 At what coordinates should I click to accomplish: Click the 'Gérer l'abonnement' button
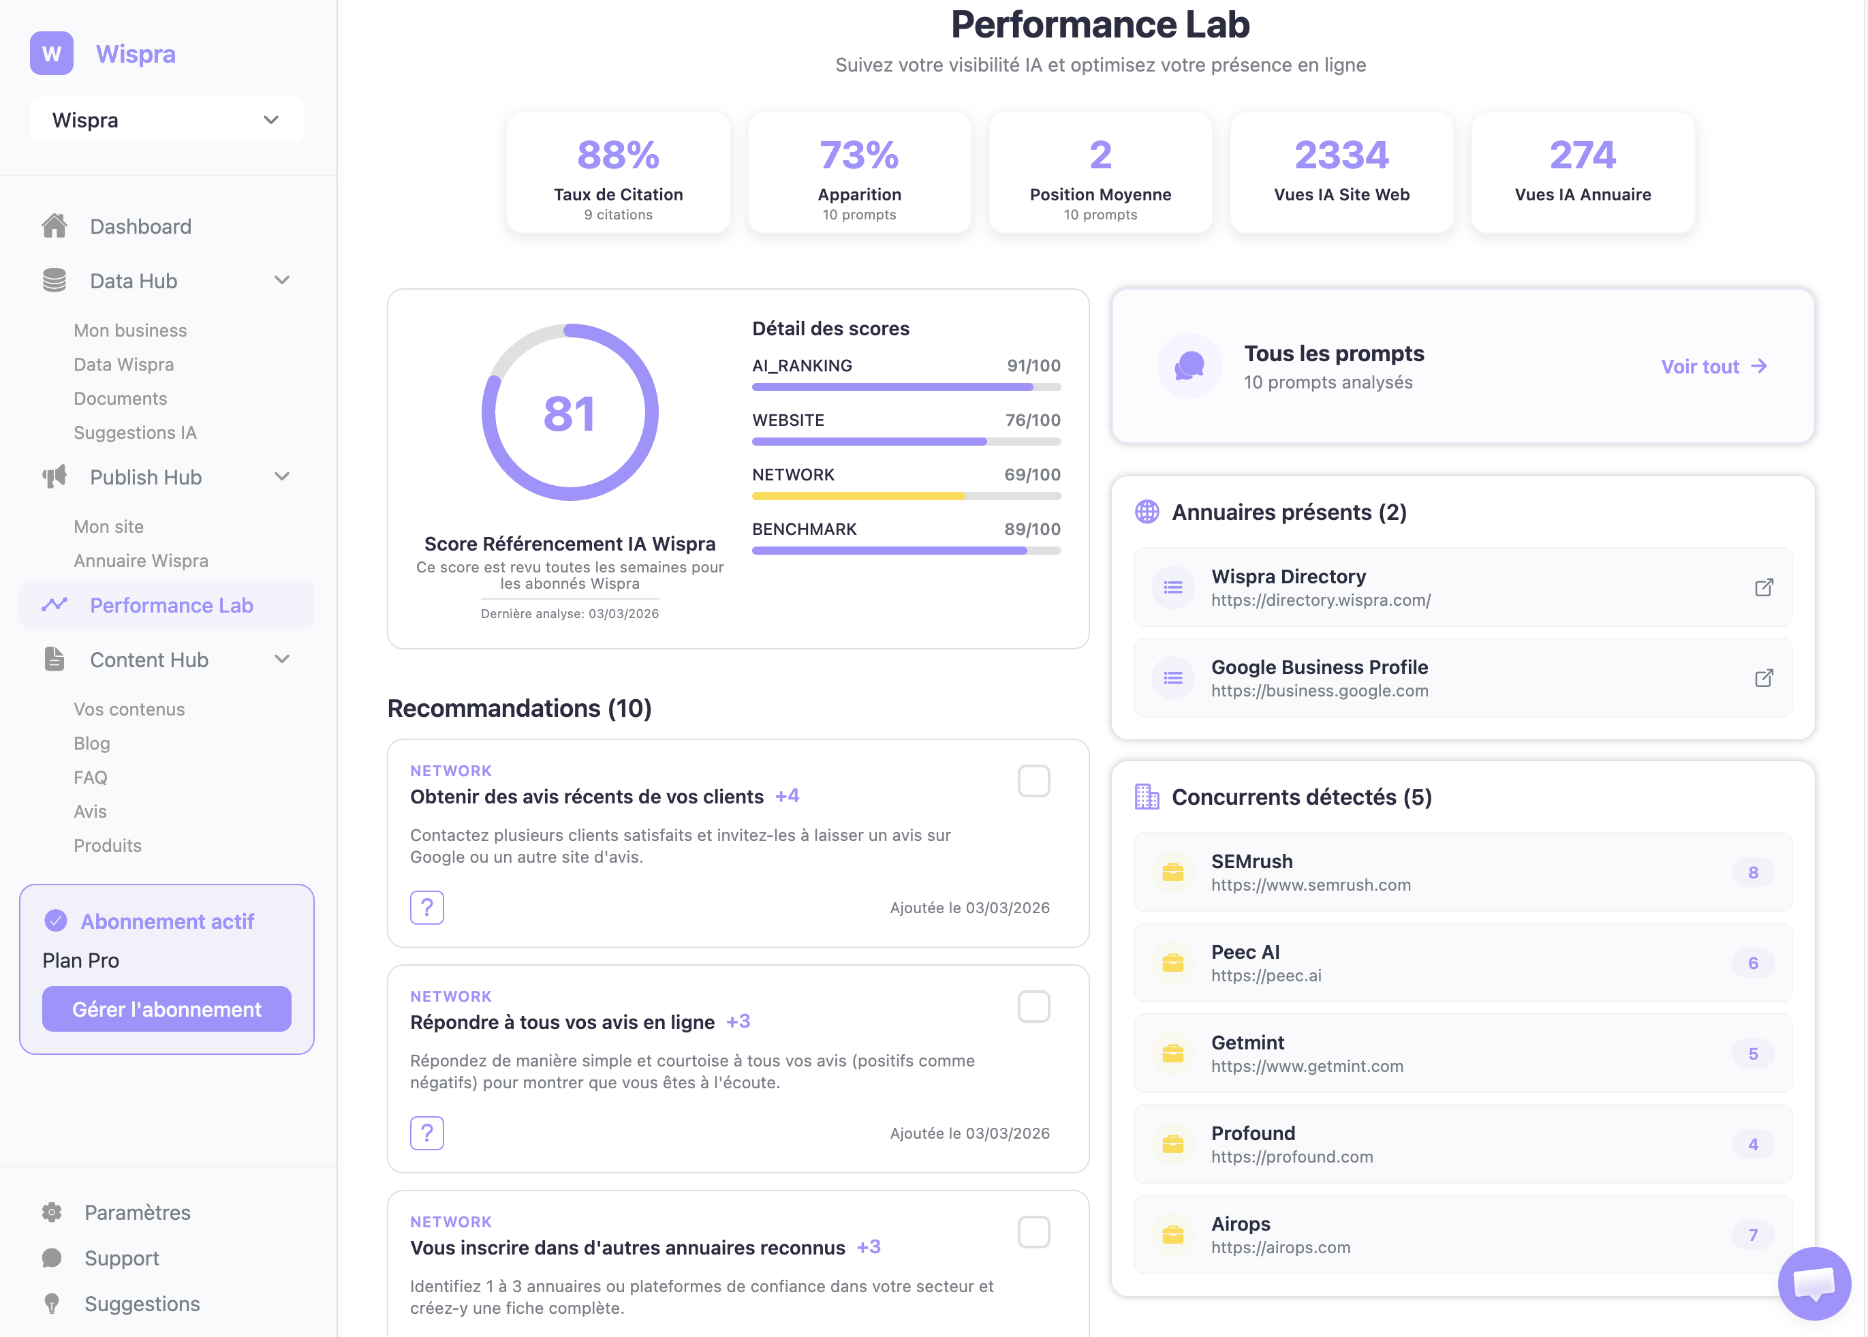[x=166, y=1009]
